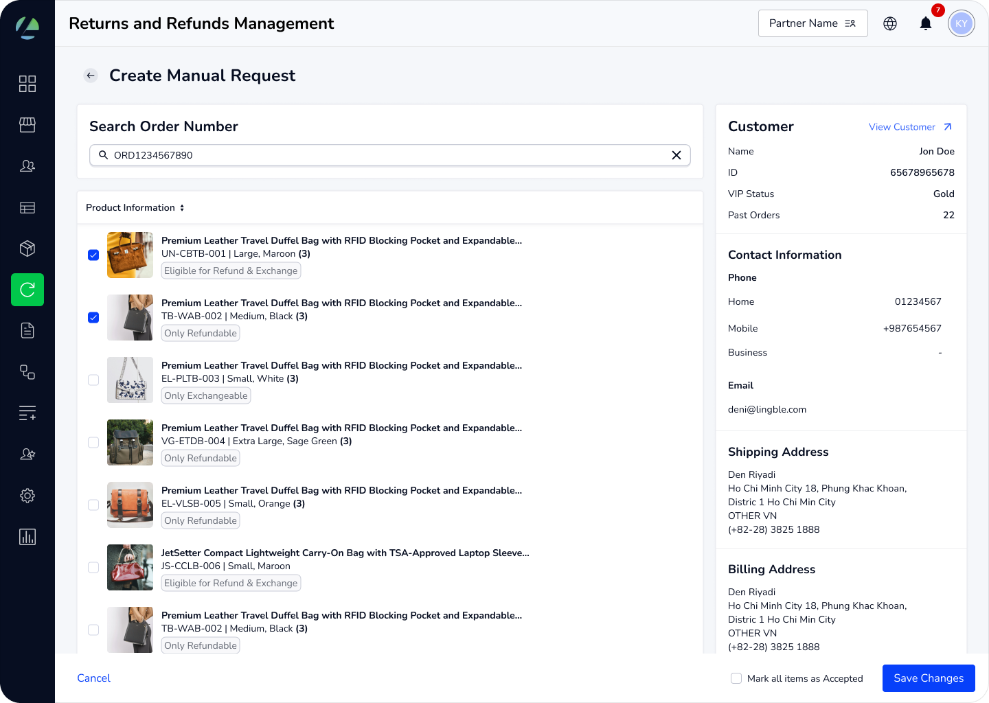Viewport: 989px width, 703px height.
Task: Click the sage green backpack thumbnail
Action: tap(130, 443)
